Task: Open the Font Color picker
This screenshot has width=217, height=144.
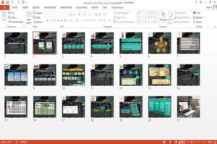Action: click(78, 21)
